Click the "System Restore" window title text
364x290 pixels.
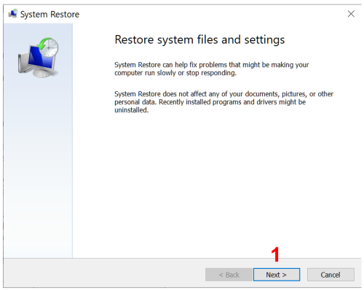click(50, 15)
